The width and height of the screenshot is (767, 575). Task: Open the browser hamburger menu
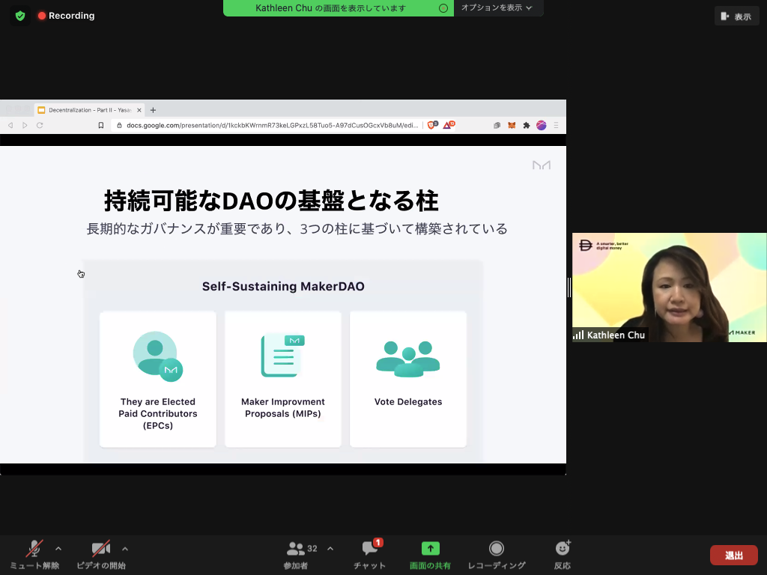coord(557,125)
